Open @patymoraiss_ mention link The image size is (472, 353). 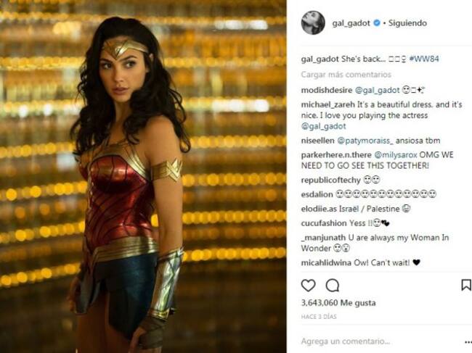tap(365, 141)
